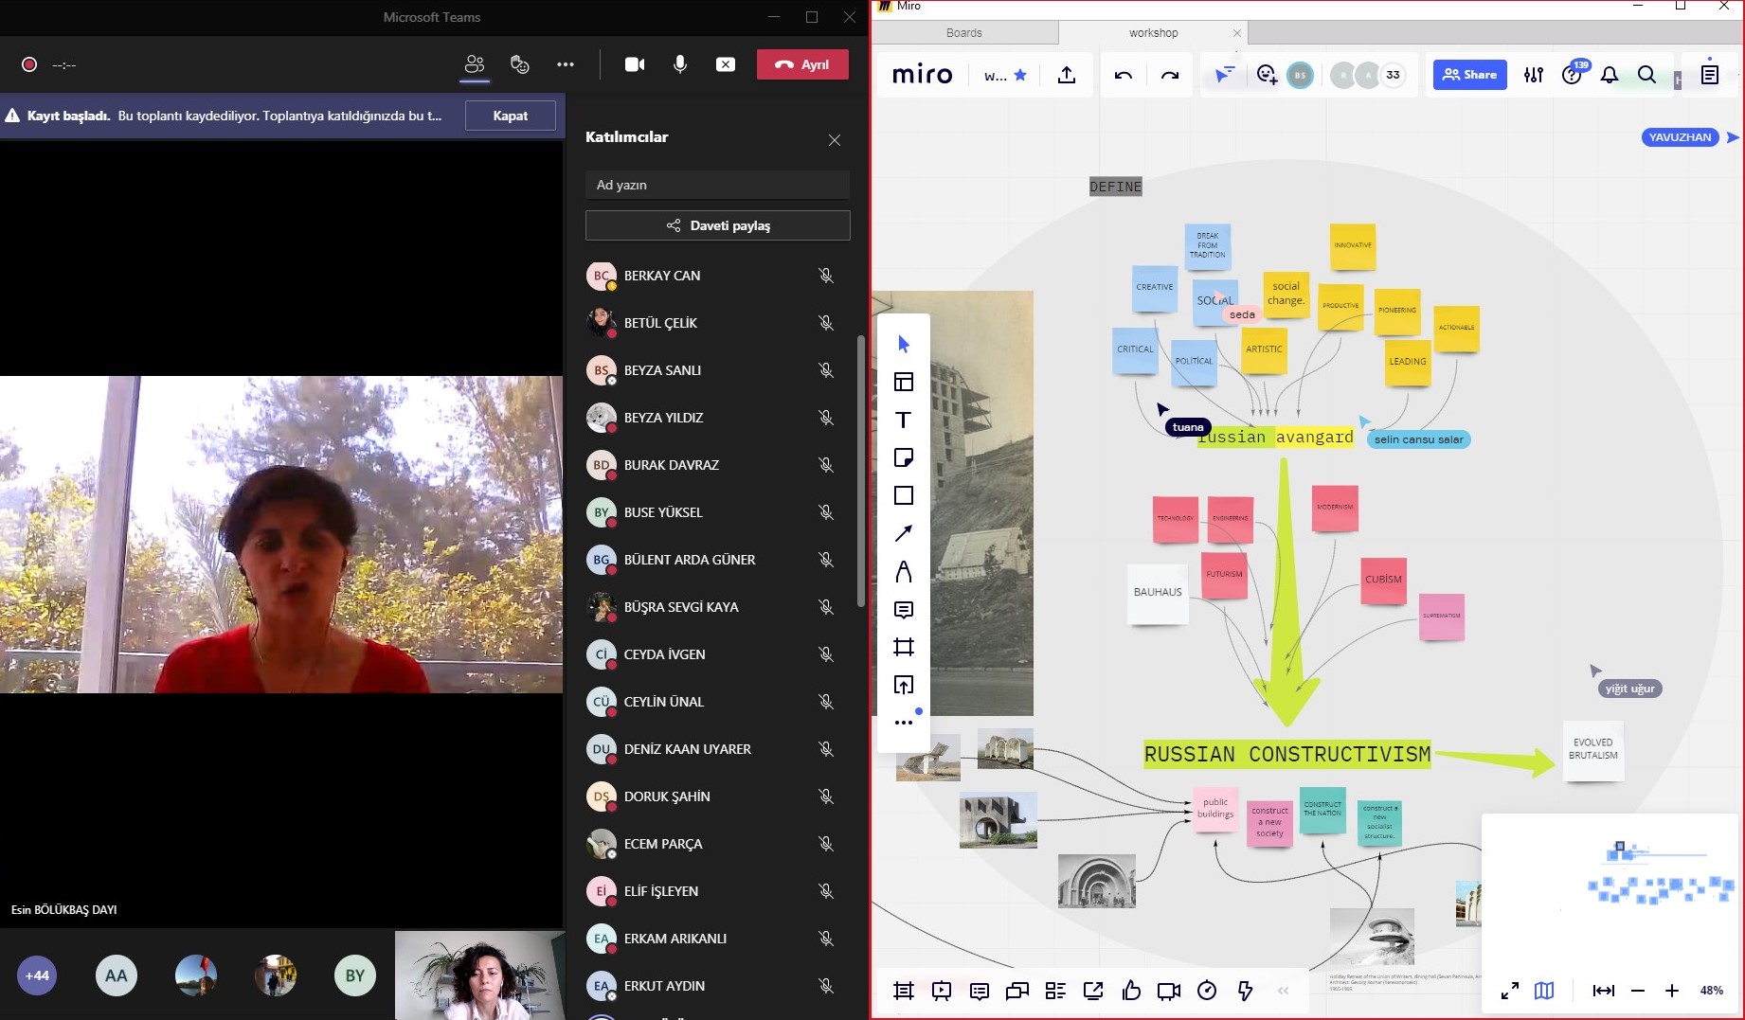
Task: Start the Miro timer
Action: (x=1207, y=991)
